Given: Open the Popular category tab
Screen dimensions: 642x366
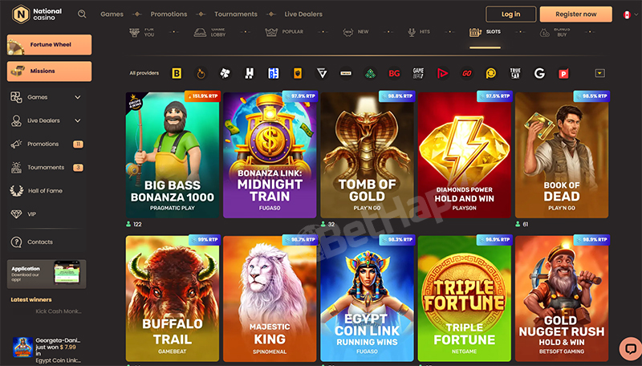Looking at the screenshot, I should click(285, 32).
